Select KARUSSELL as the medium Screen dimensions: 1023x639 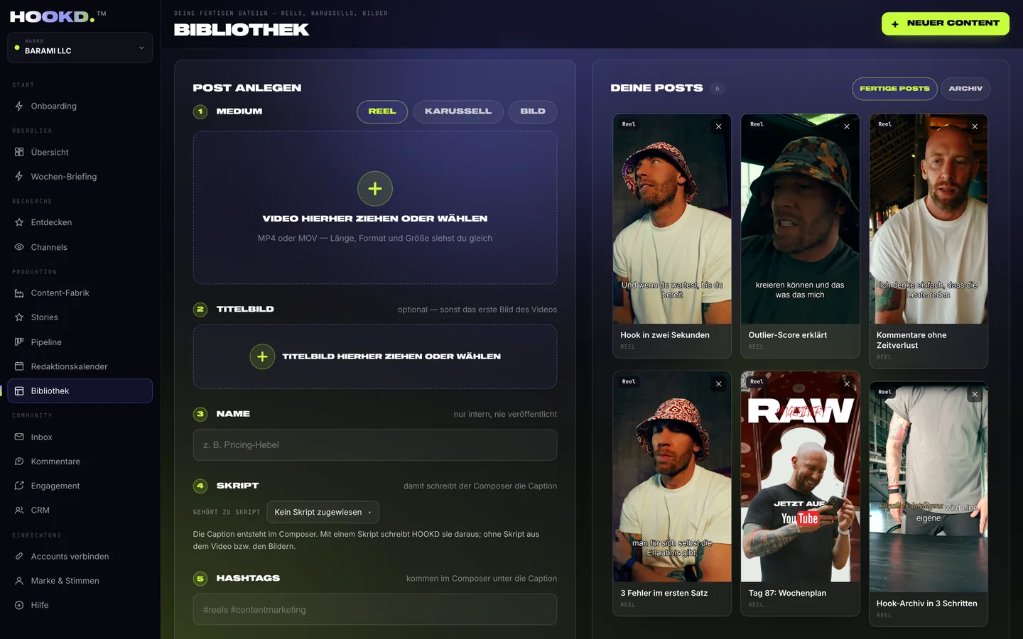[458, 111]
